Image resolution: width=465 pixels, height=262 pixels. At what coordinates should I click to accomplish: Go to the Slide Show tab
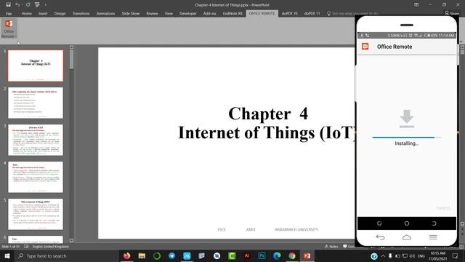131,14
